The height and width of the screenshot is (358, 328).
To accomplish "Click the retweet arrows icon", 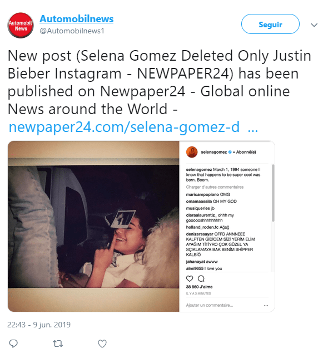I will click(58, 344).
